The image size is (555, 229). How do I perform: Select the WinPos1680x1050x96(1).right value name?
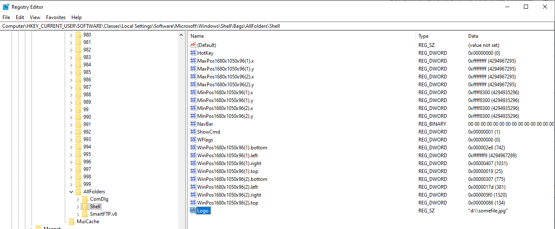pyautogui.click(x=229, y=163)
